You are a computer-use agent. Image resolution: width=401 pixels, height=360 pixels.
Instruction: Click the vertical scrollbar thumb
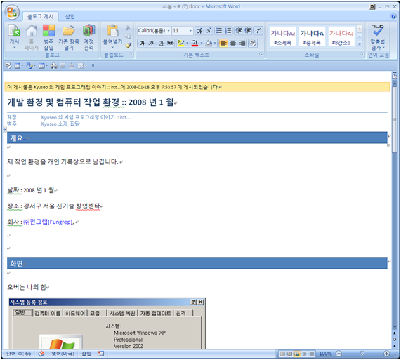[395, 120]
